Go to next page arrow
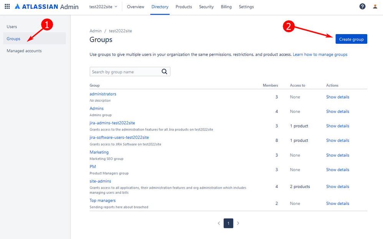This screenshot has width=383, height=239. click(238, 223)
